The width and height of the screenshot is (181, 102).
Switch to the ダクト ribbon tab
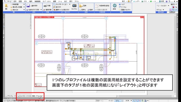click(25, 1)
